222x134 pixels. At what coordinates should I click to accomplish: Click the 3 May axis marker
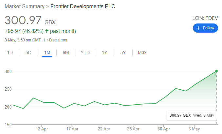[x=194, y=129]
